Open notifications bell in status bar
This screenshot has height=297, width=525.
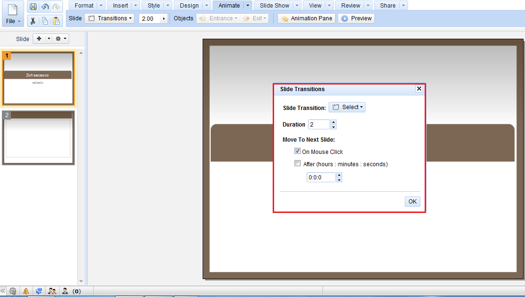point(26,291)
